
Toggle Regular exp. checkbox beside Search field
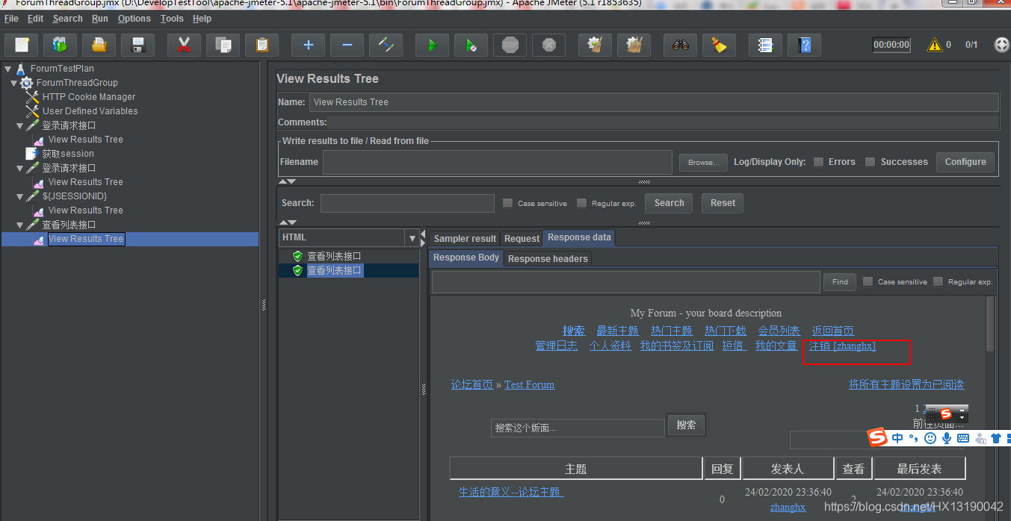click(581, 203)
